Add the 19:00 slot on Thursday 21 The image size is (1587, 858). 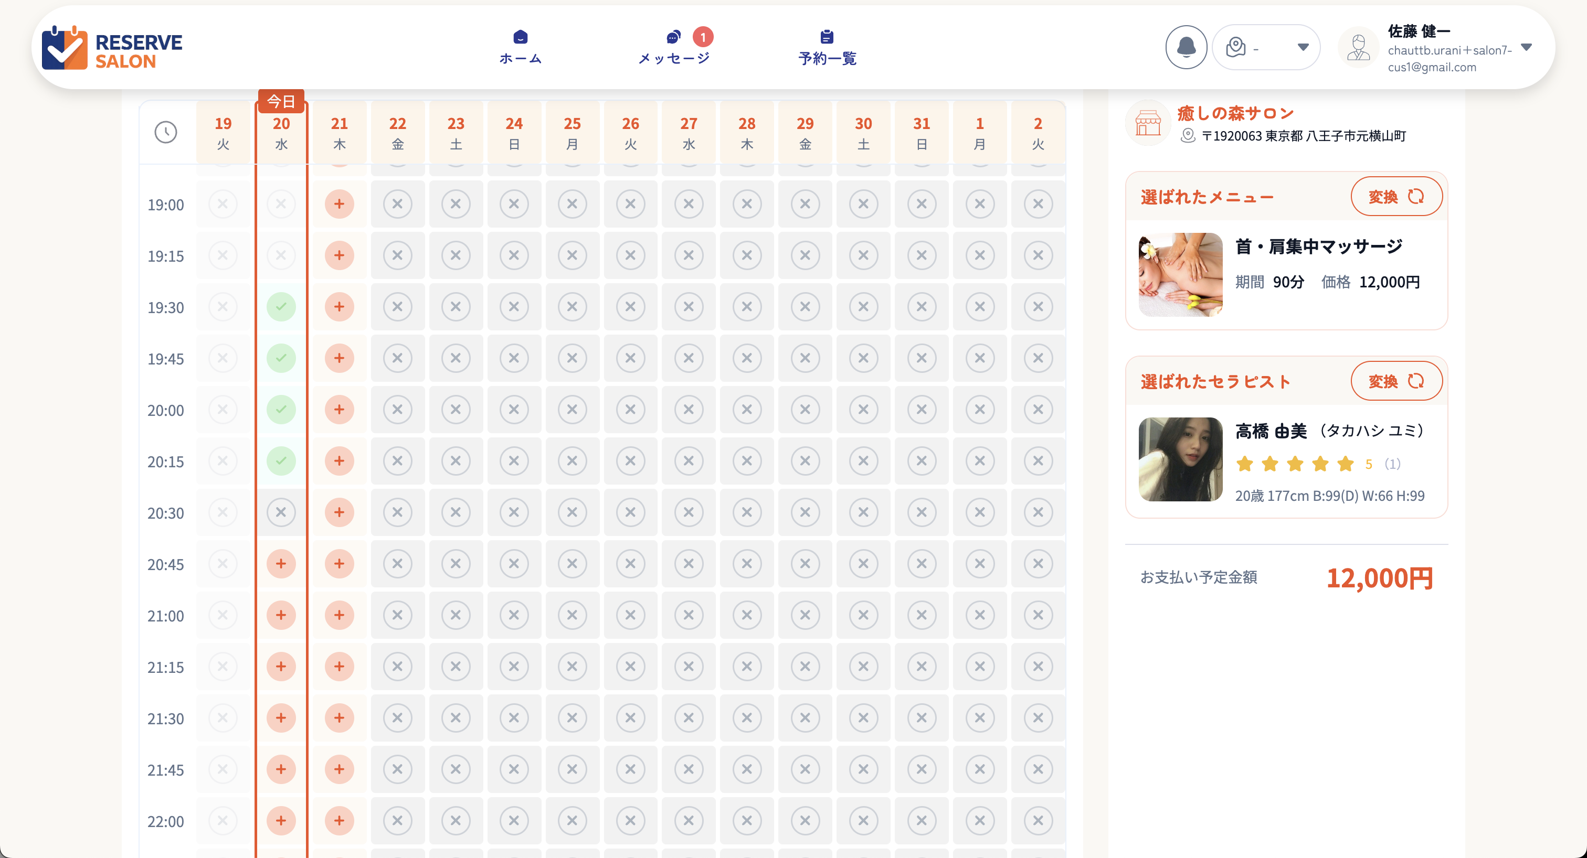click(x=339, y=203)
